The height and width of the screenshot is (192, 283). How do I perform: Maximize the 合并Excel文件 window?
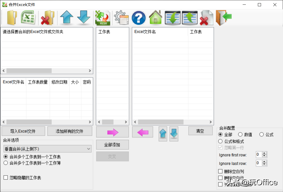click(259, 5)
